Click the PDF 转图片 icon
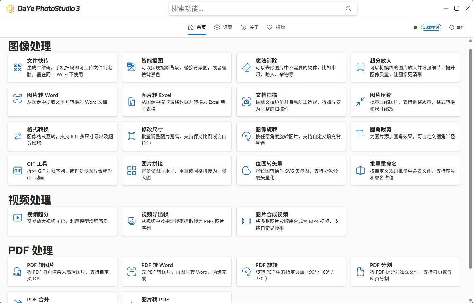The width and height of the screenshot is (473, 303). point(17,272)
